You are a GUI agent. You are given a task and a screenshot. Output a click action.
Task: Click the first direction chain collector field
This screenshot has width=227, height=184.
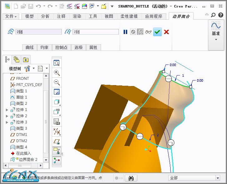click(x=38, y=32)
